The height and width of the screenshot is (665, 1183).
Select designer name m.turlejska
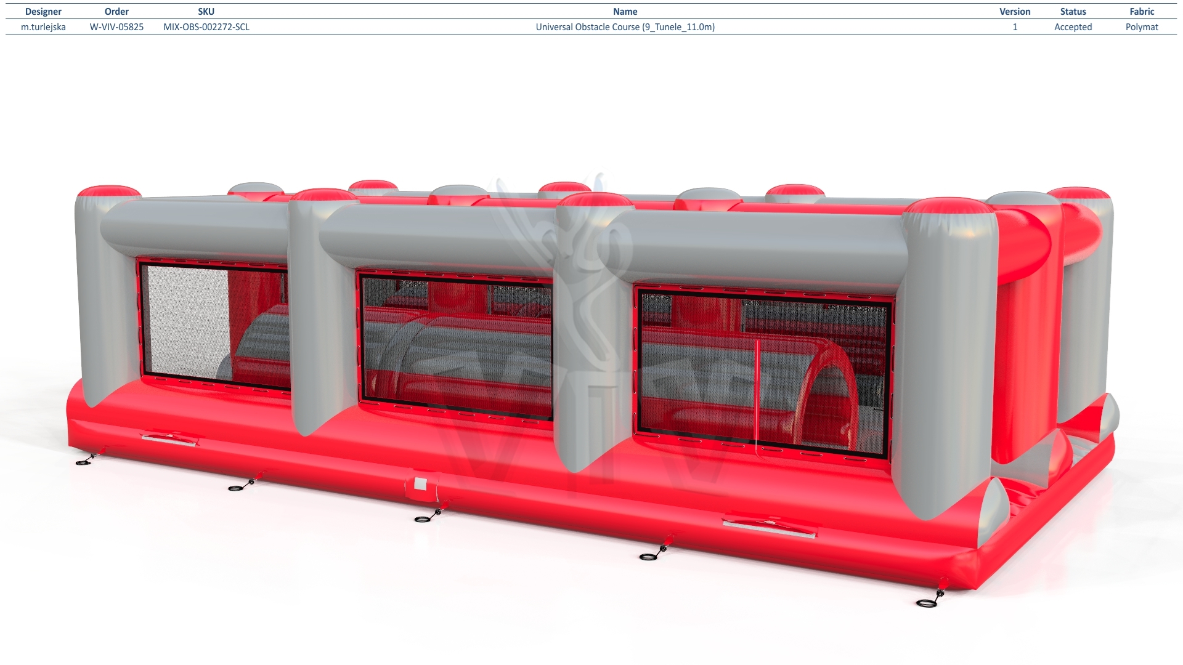(x=43, y=27)
